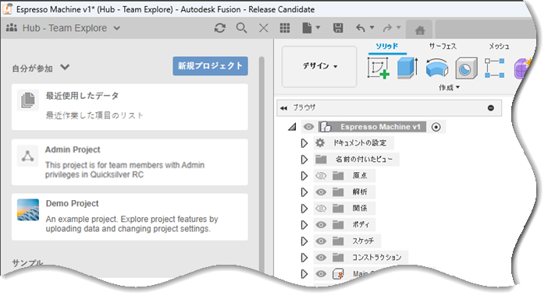Collapse the browser with double-arrow icon

(283, 108)
